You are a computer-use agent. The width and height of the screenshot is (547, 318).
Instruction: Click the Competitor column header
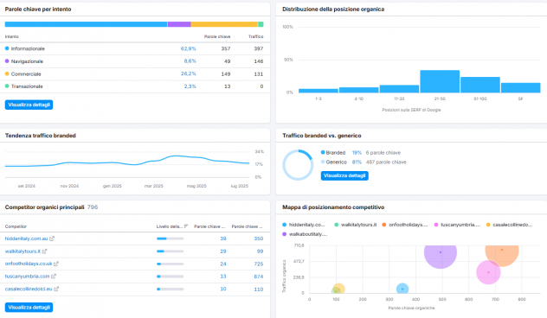click(x=16, y=226)
